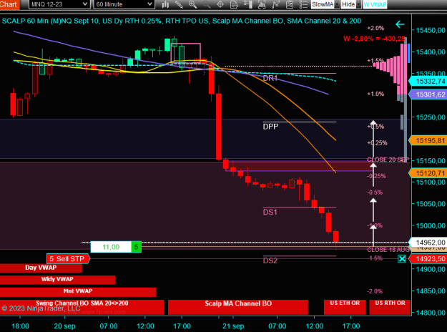This screenshot has height=332, width=447.
Task: Click the red W -2,80% = -430,25 text
Action: tap(374, 39)
